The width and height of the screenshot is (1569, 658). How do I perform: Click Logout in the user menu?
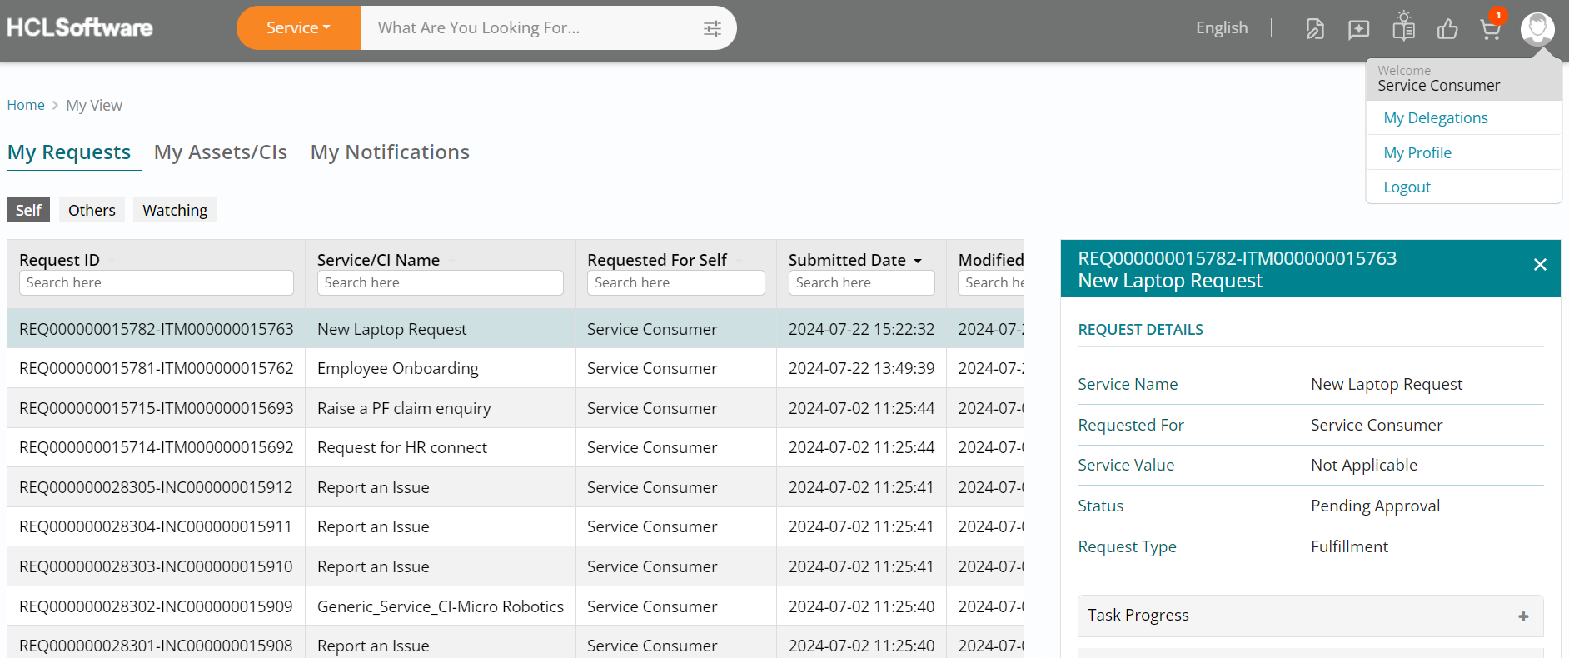[1407, 187]
